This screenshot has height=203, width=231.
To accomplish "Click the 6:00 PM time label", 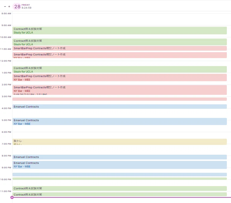I will (x=6, y=132).
